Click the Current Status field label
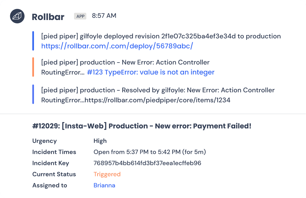The height and width of the screenshot is (198, 306). click(x=54, y=174)
